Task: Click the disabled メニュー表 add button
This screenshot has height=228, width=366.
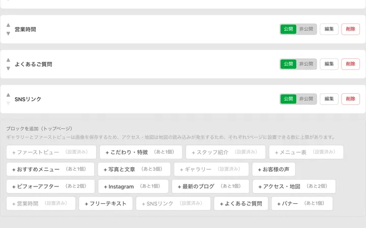Action: pos(306,152)
